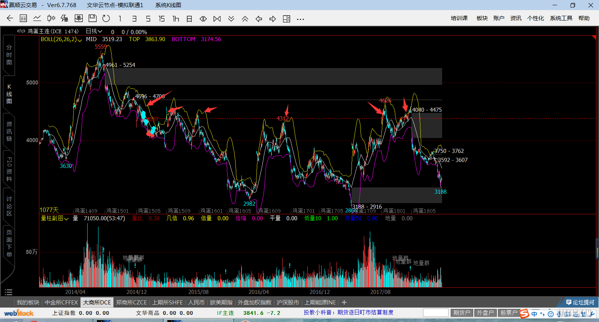Refresh the chart with the circular arrow
Screen dimensions: 599x322
106,18
